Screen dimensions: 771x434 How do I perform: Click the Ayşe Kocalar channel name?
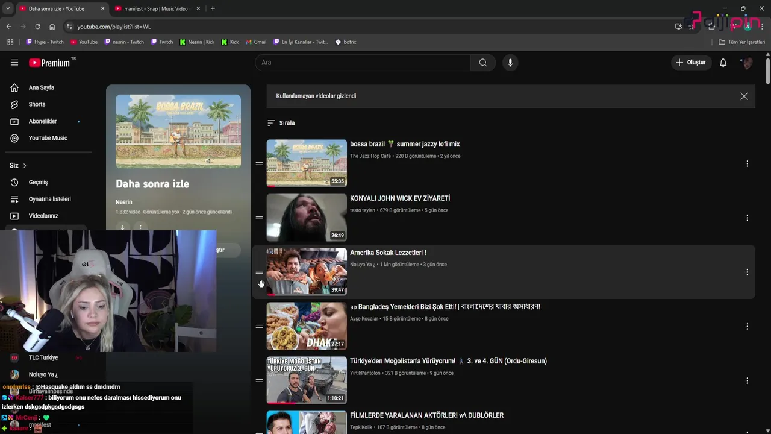click(x=364, y=319)
